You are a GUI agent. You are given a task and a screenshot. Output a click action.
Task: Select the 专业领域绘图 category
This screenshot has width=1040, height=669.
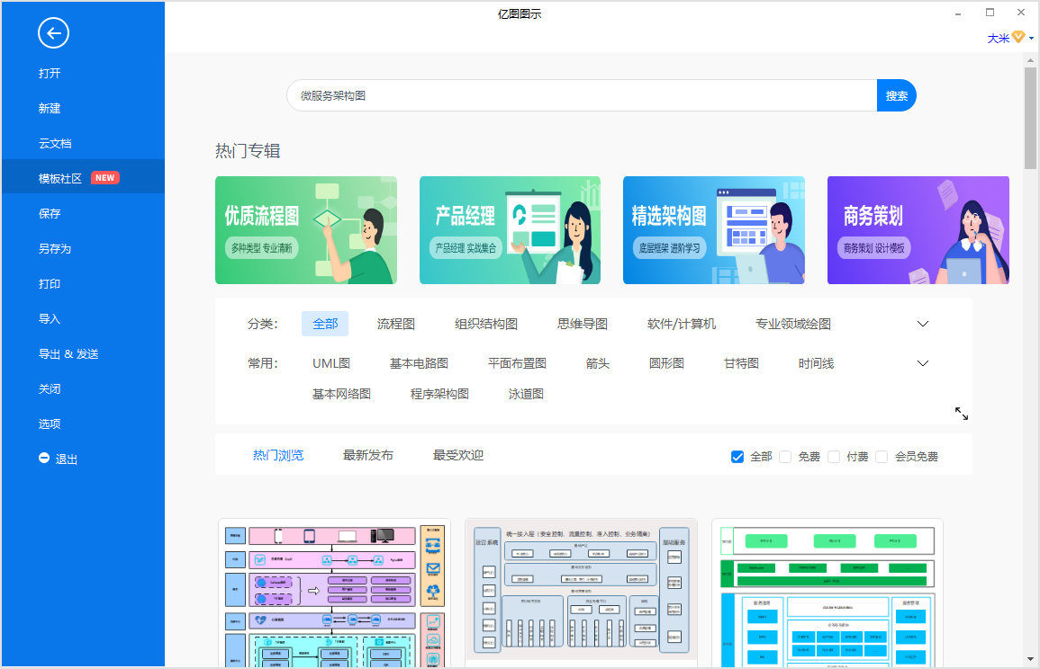(793, 324)
